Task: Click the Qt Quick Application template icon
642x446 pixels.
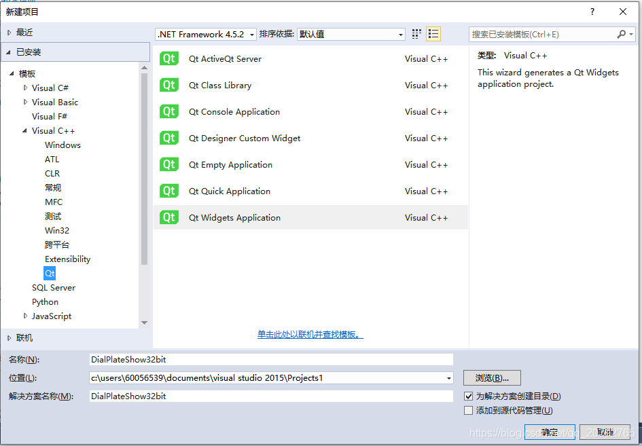Action: (169, 191)
